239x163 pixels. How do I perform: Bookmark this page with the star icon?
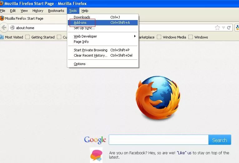tap(217, 28)
